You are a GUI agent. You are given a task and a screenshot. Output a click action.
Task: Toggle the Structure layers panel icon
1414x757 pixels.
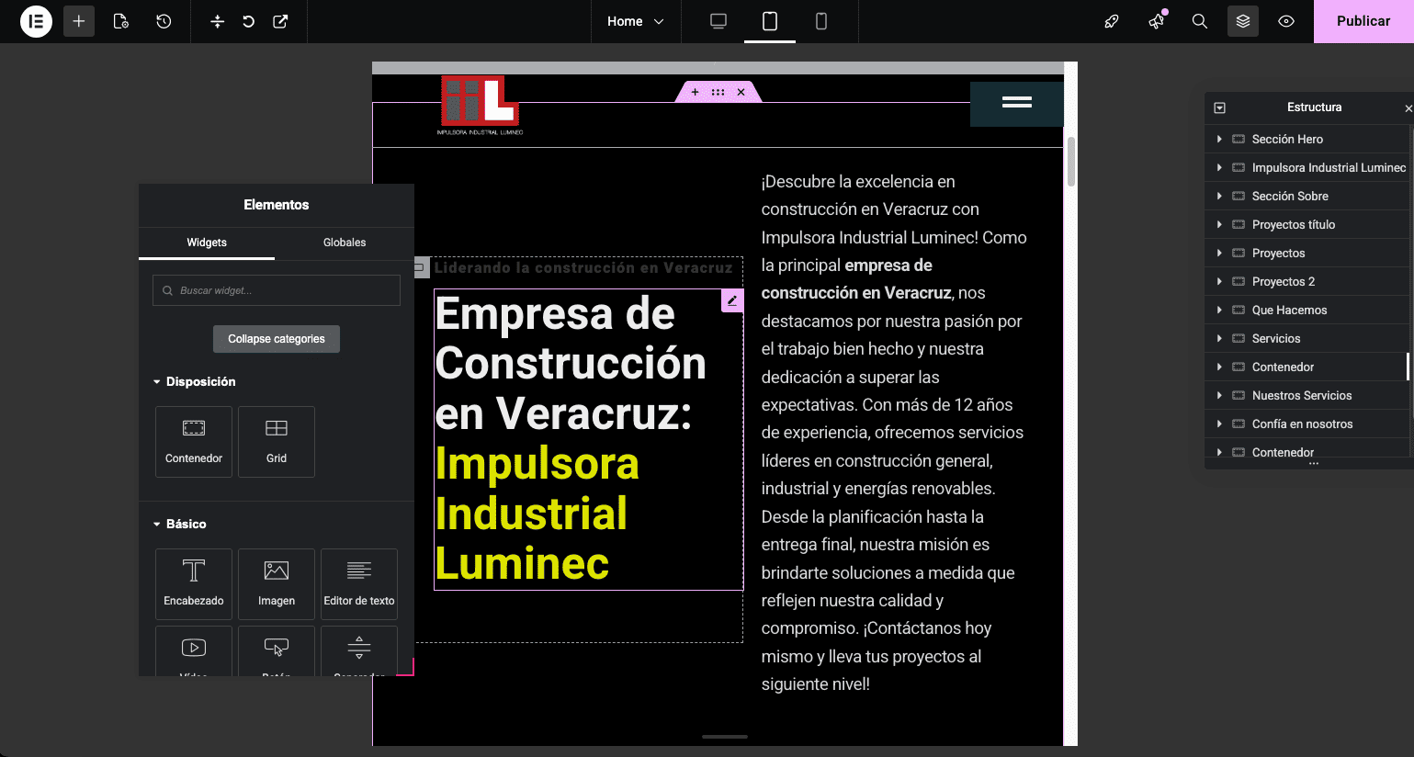point(1243,21)
